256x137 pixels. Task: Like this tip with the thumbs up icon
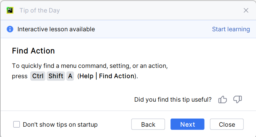click(x=223, y=100)
